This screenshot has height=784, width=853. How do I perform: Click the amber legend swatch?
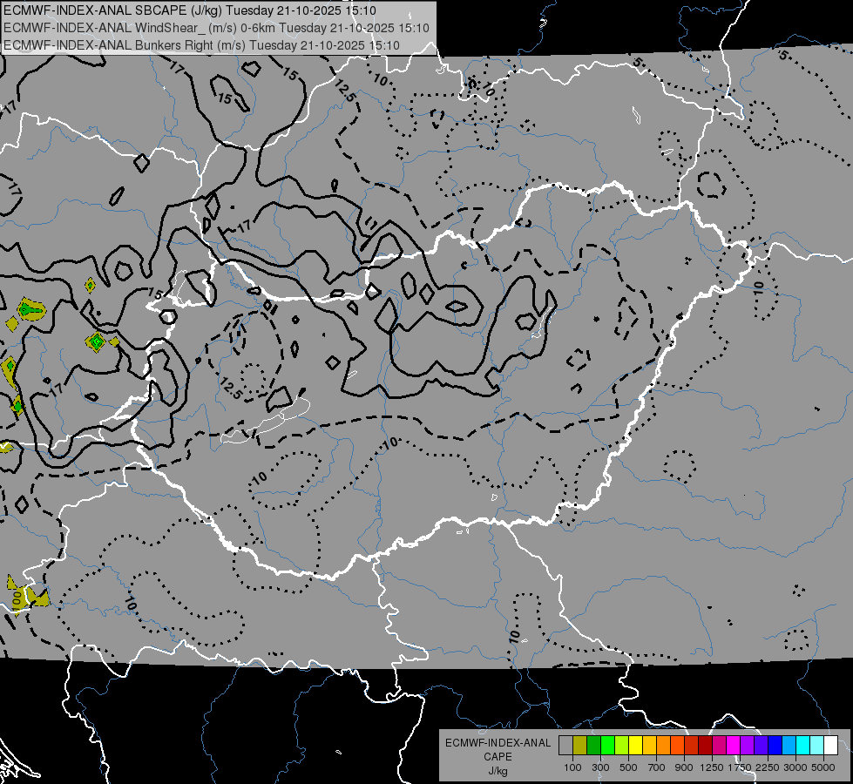(649, 746)
